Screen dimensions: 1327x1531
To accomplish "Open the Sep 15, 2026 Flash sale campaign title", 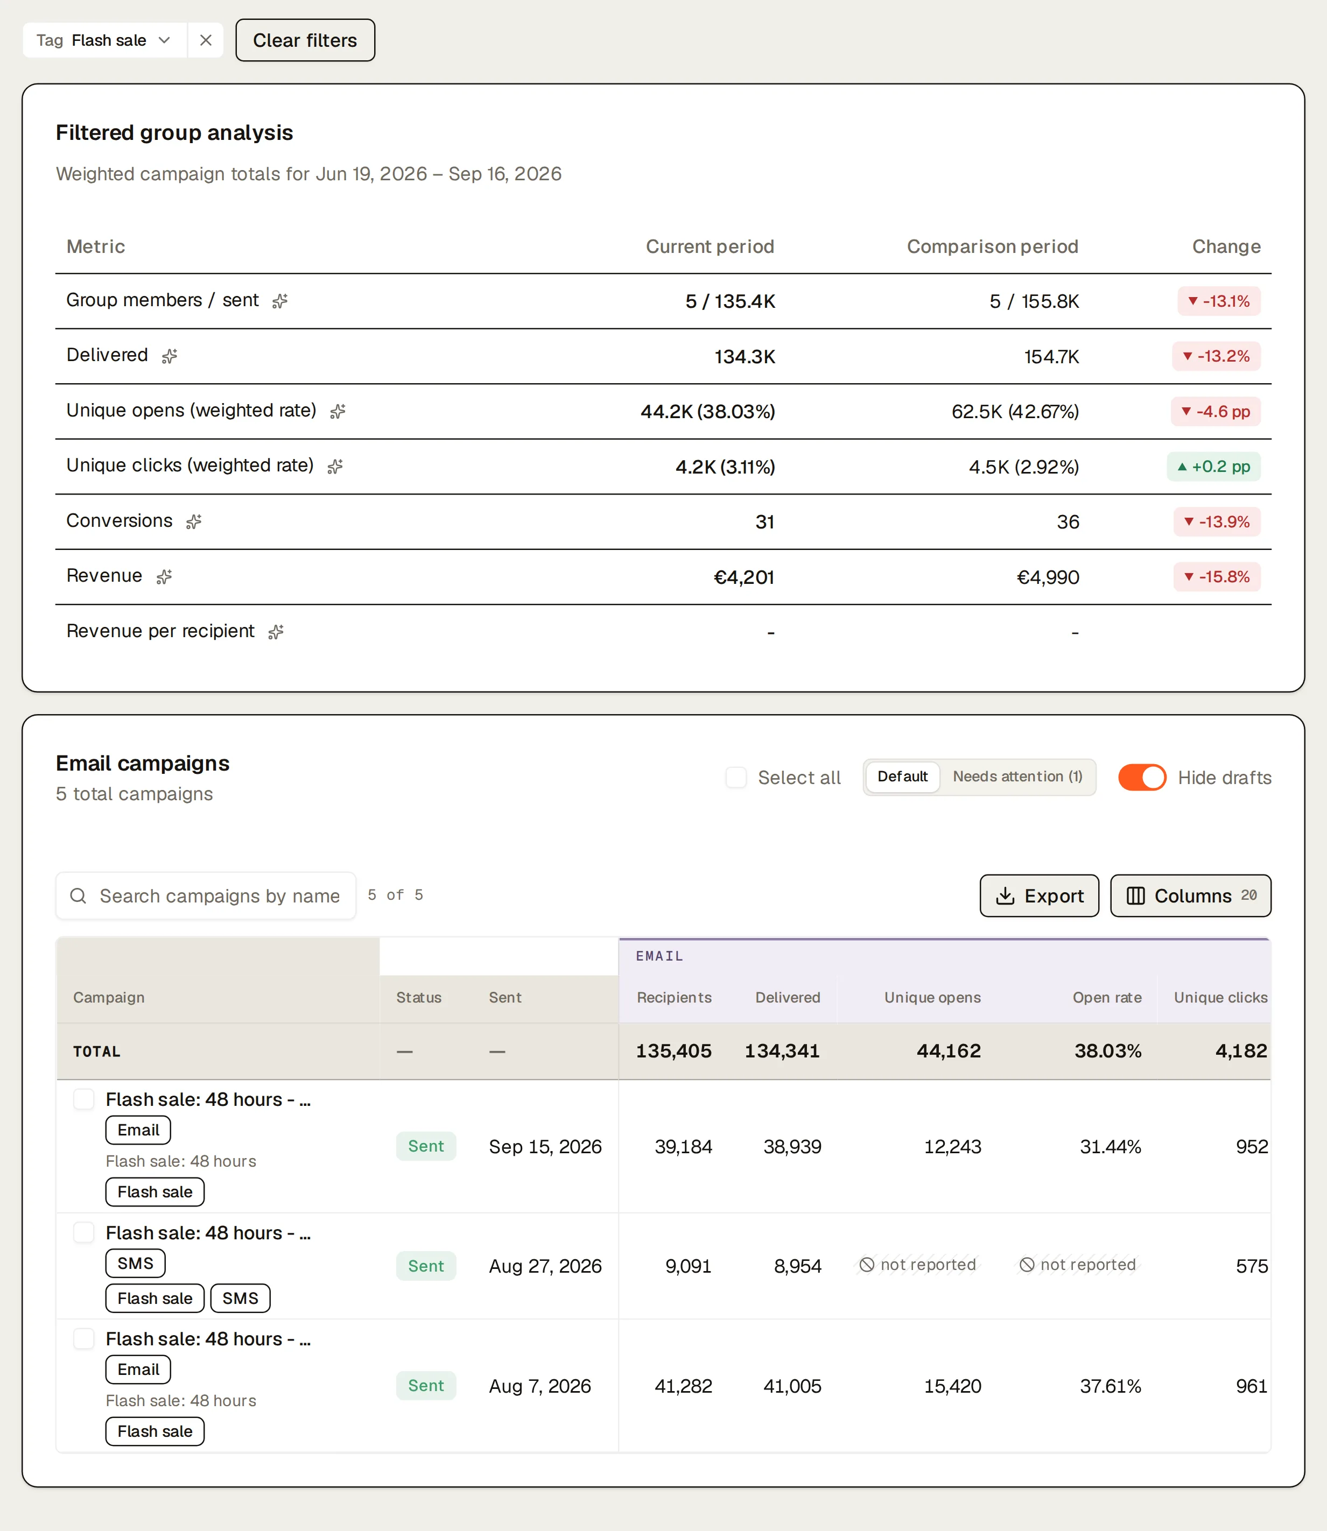I will click(208, 1099).
